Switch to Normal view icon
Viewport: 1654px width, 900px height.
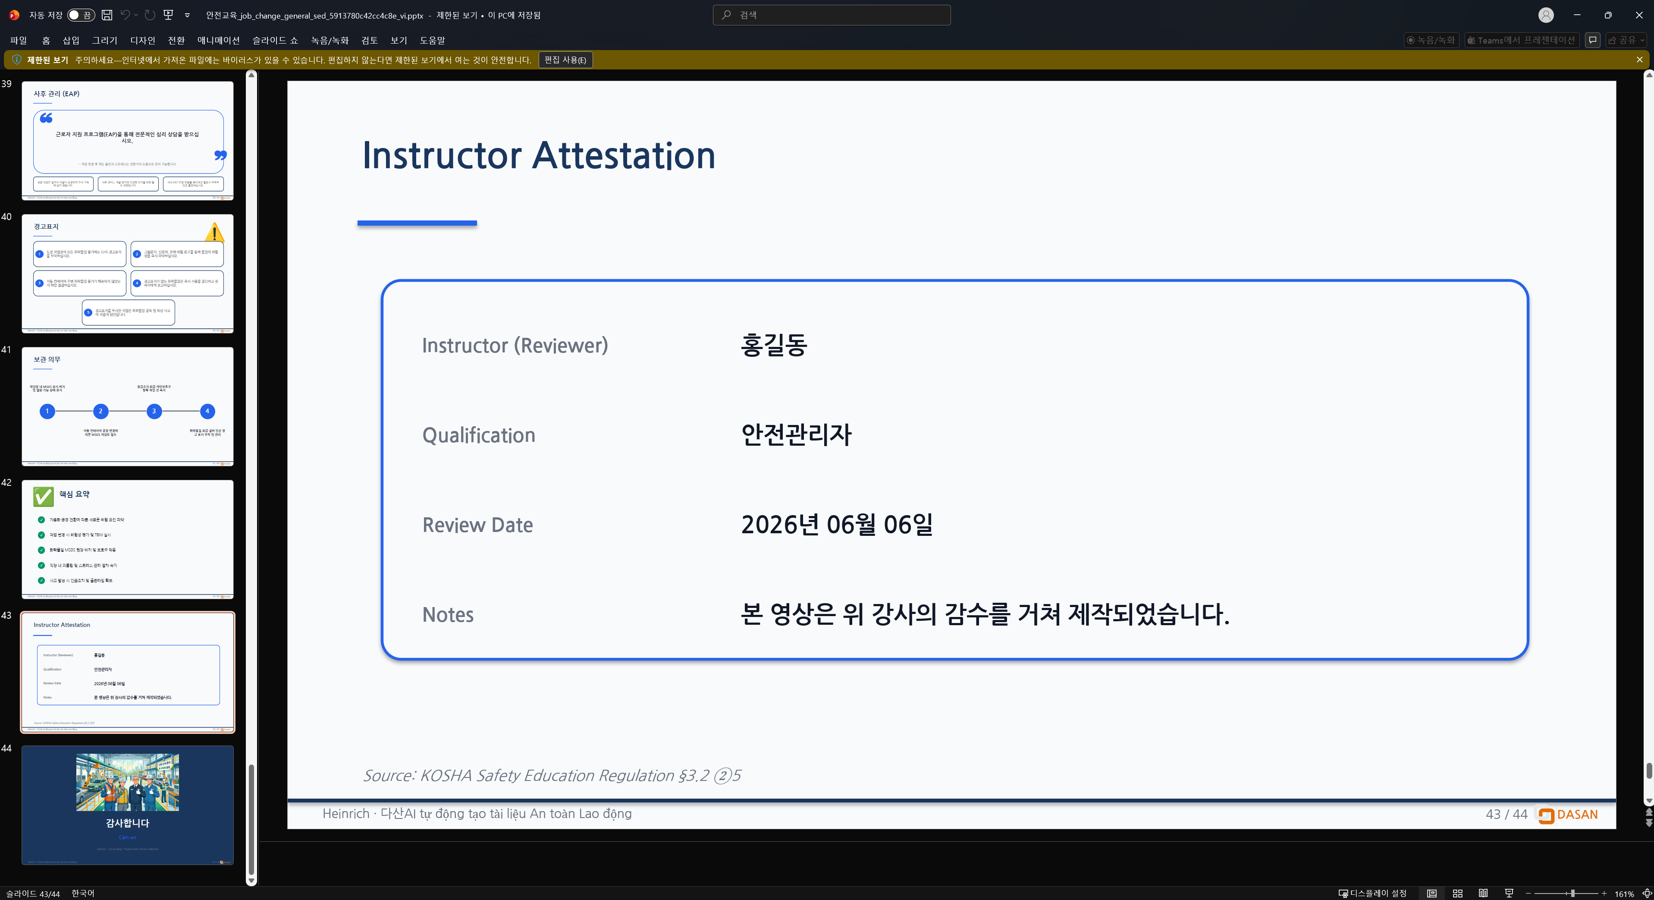coord(1432,894)
